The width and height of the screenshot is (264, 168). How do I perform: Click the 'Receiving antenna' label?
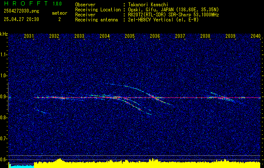(97, 20)
